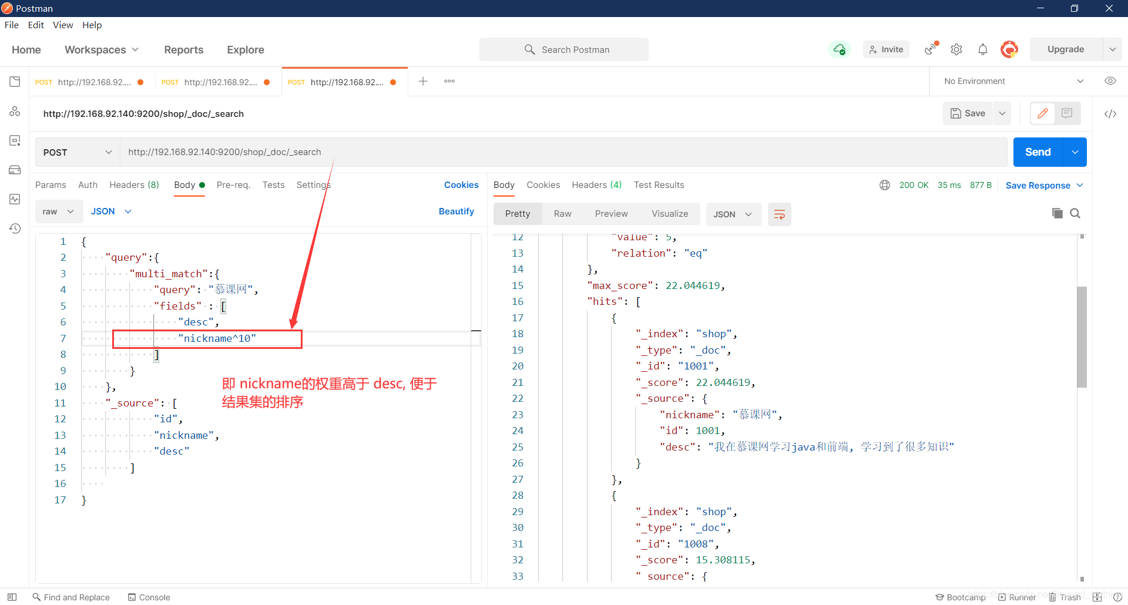Change body type from raw
The width and height of the screenshot is (1128, 605).
point(58,211)
